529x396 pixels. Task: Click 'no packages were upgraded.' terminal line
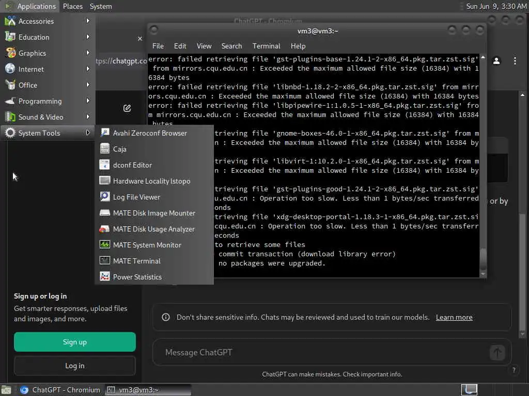point(272,263)
